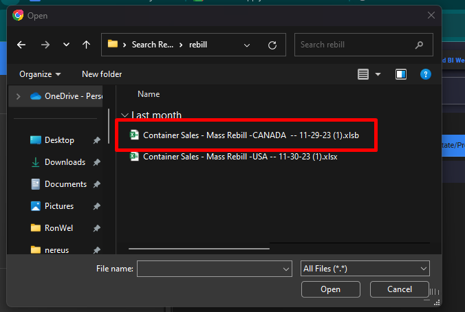Click New folder in toolbar

click(102, 74)
